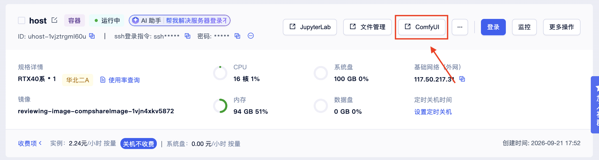The image size is (599, 160).
Task: Open the 监控 monitoring view
Action: click(x=524, y=27)
